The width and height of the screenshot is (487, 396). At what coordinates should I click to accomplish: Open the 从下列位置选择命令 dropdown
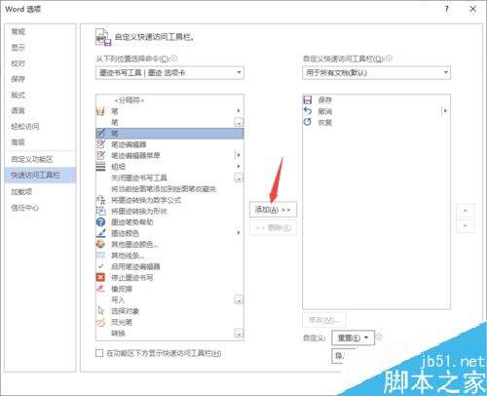[x=169, y=72]
